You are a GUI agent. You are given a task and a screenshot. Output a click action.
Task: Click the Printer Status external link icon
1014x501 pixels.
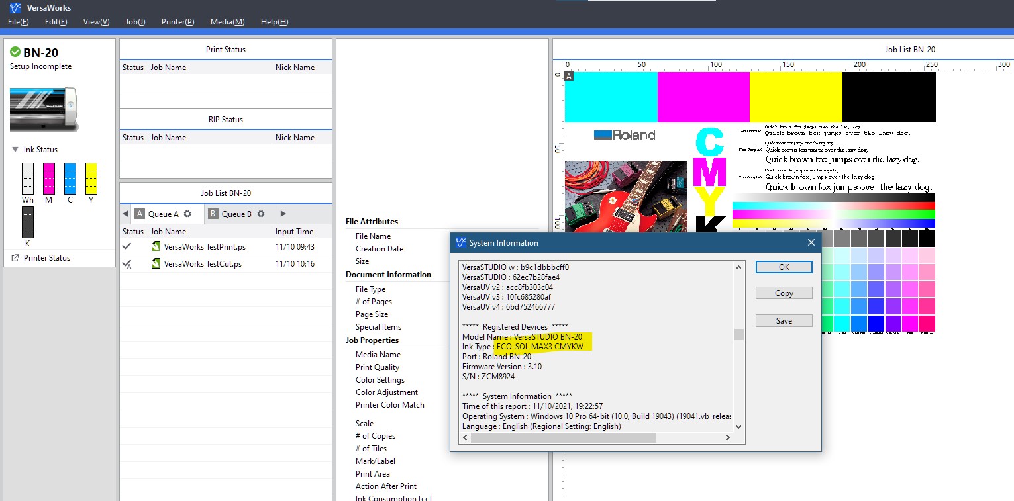coord(15,258)
